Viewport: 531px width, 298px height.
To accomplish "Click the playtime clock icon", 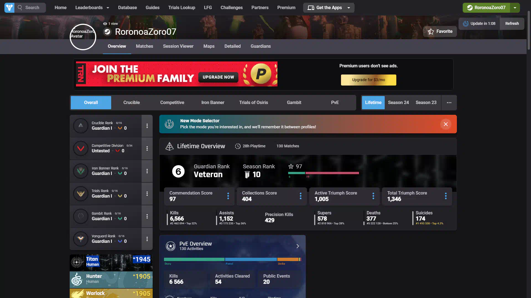I will pos(238,146).
